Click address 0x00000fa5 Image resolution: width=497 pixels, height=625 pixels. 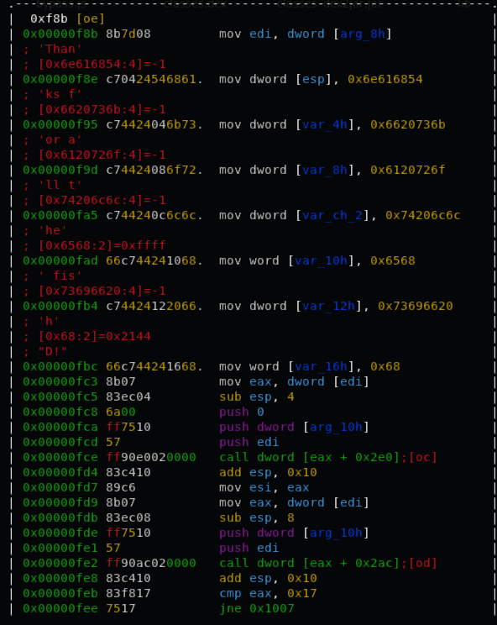[60, 216]
